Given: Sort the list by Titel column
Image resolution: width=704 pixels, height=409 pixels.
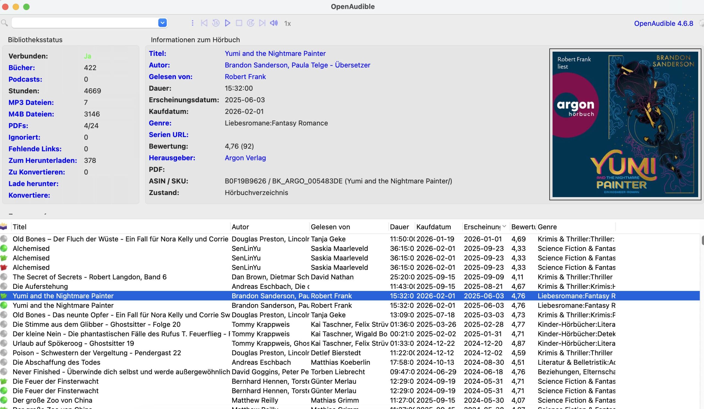Looking at the screenshot, I should [x=20, y=227].
